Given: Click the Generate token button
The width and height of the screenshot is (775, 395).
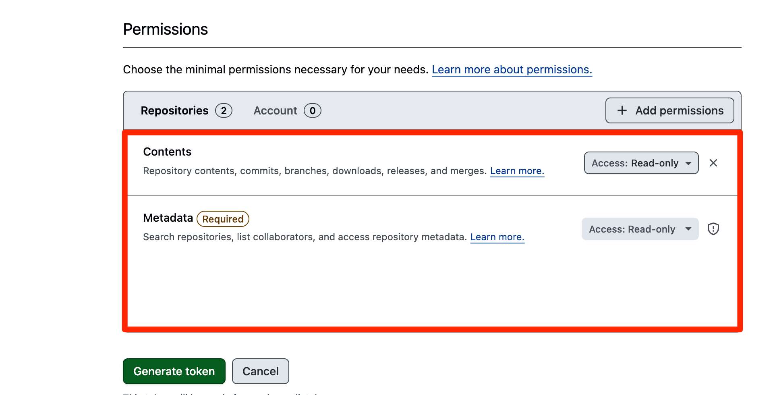Looking at the screenshot, I should pyautogui.click(x=174, y=371).
